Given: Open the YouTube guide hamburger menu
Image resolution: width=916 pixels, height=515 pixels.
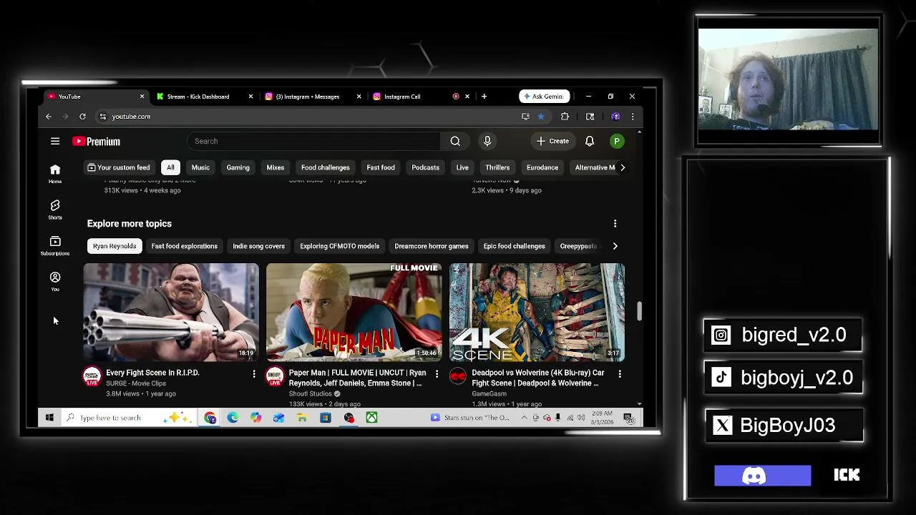Looking at the screenshot, I should pos(55,141).
